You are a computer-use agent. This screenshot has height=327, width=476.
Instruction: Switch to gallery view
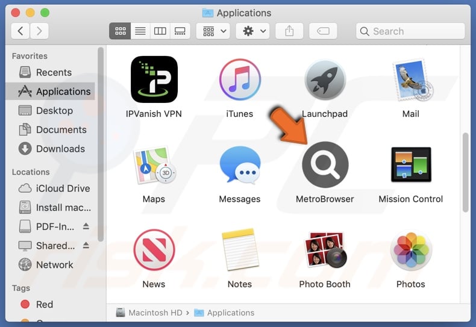180,31
